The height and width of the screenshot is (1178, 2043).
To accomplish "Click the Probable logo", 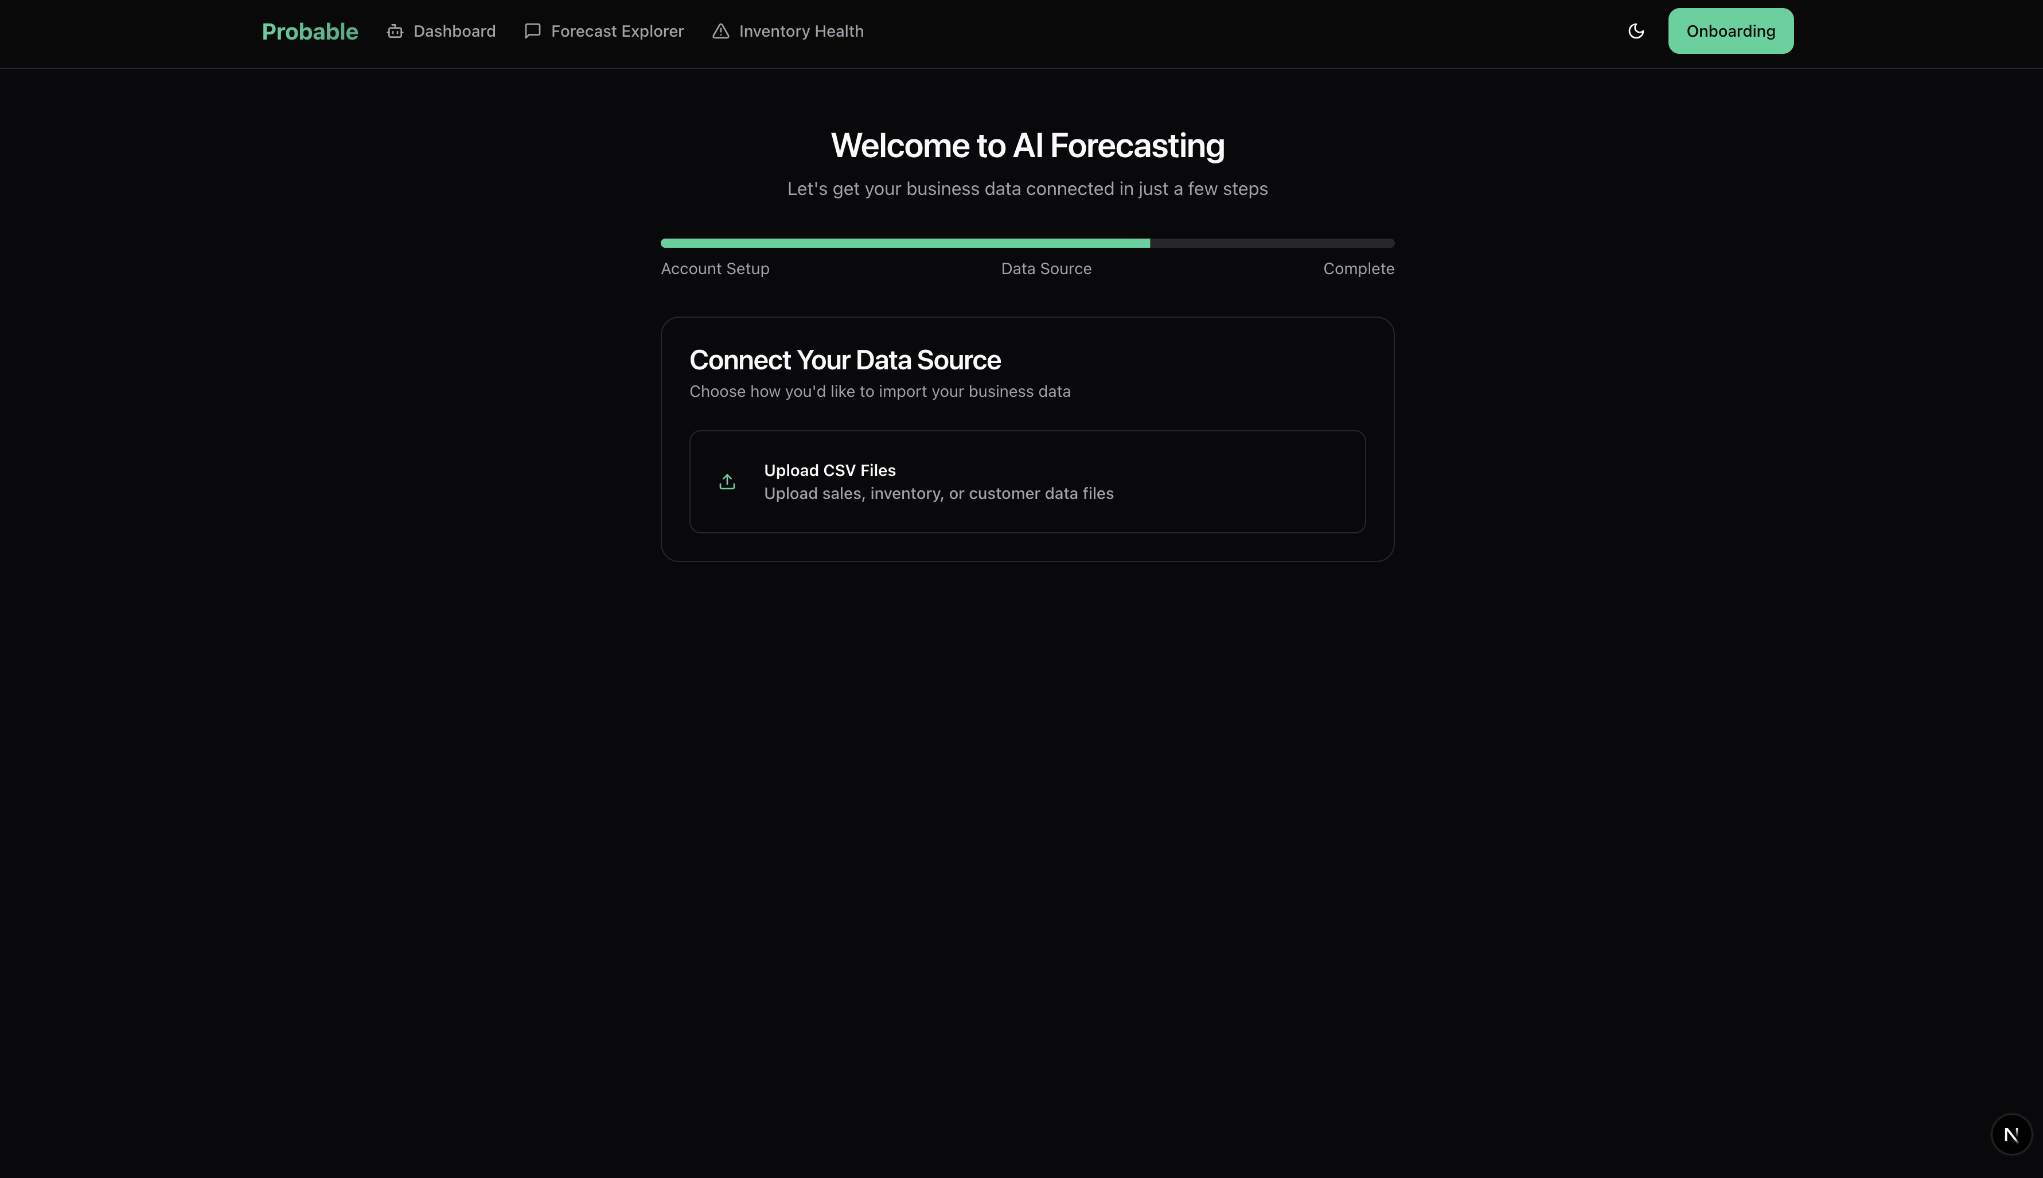I will 309,32.
